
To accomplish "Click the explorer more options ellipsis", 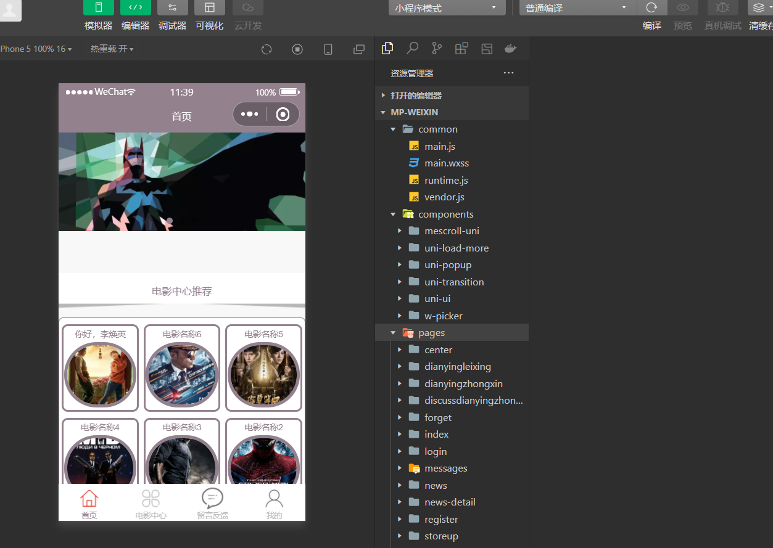I will point(508,73).
